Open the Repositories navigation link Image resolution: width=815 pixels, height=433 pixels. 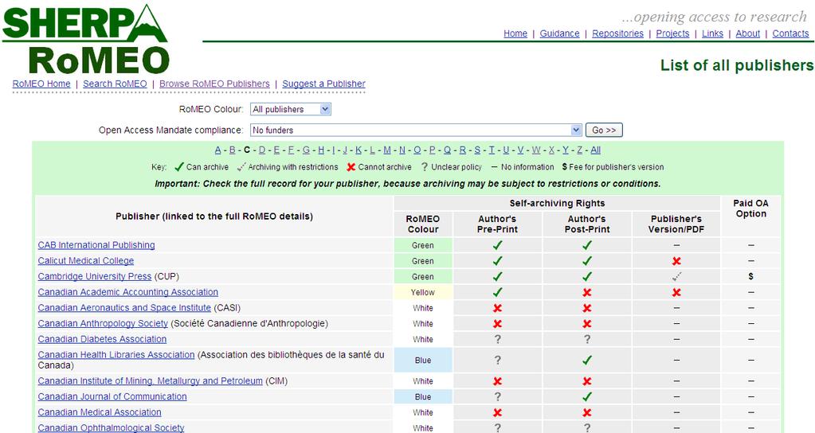coord(617,33)
